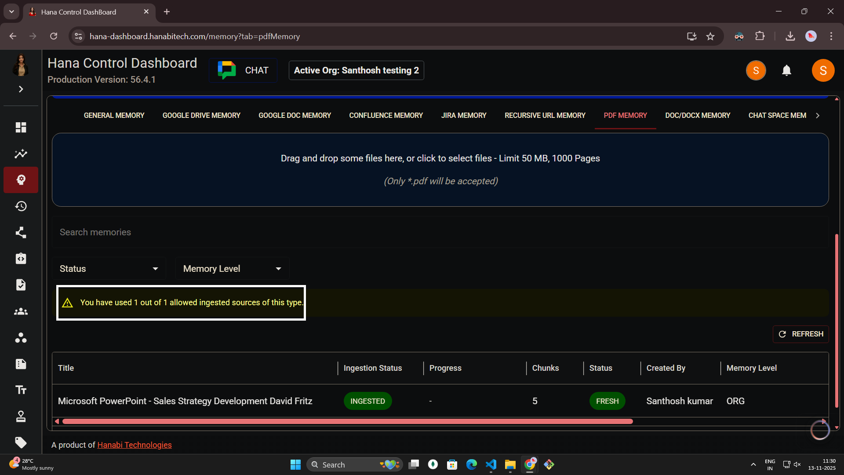Open the CONFLUENCE MEMORY tab
844x475 pixels.
(x=386, y=115)
